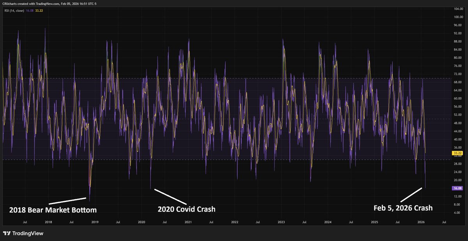Click the Jul label after 2026
This screenshot has width=468, height=241.
click(x=444, y=222)
